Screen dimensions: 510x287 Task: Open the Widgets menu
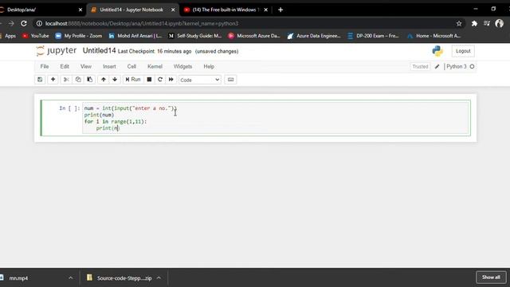click(182, 66)
